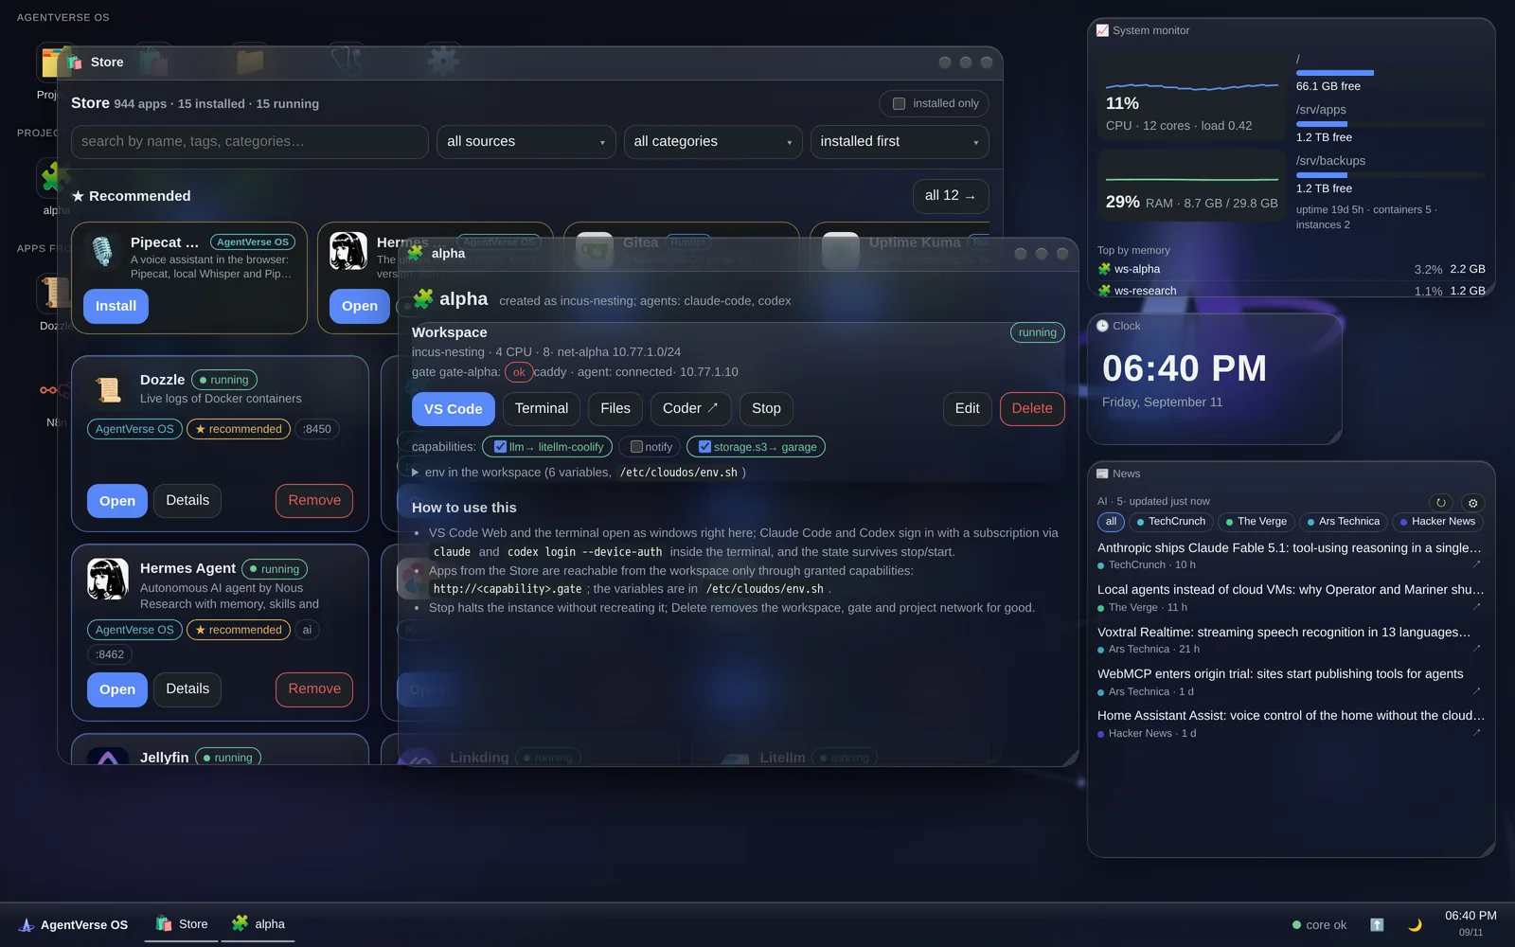Screen dimensions: 1515x947
Task: Open the installed first sort dropdown
Action: (x=900, y=142)
